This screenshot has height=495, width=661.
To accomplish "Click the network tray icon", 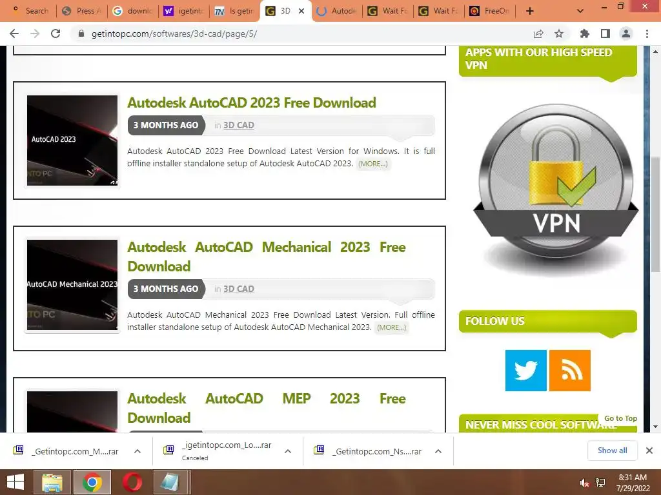I will tap(600, 483).
